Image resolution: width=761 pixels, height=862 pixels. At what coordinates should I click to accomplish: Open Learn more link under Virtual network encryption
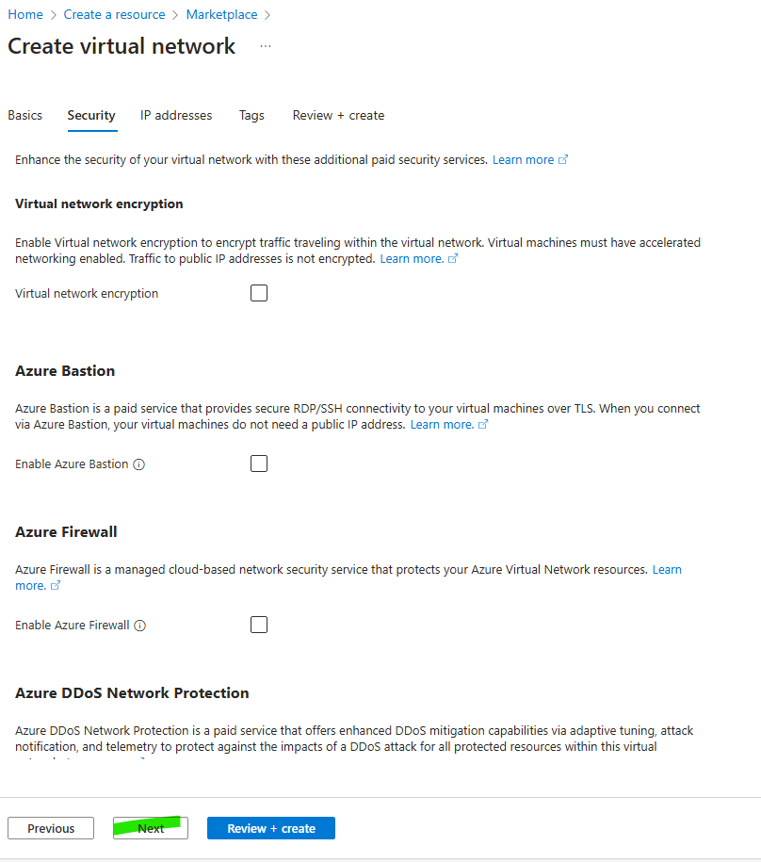coord(412,259)
